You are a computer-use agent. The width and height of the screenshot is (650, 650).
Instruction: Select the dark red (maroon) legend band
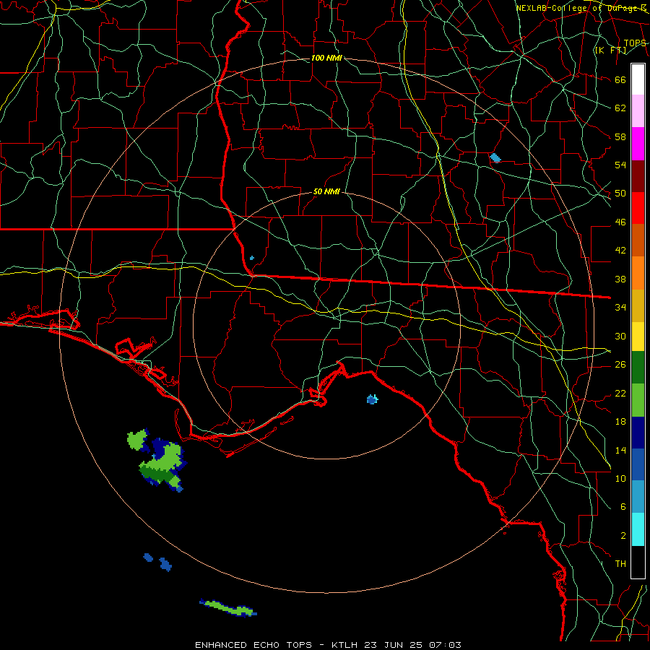pyautogui.click(x=638, y=176)
